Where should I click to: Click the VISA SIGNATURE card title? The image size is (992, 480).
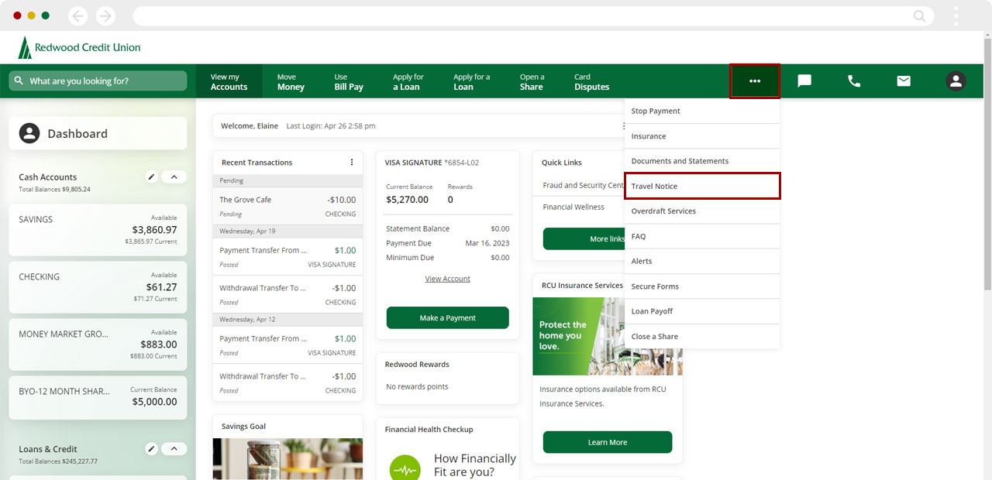tap(432, 163)
